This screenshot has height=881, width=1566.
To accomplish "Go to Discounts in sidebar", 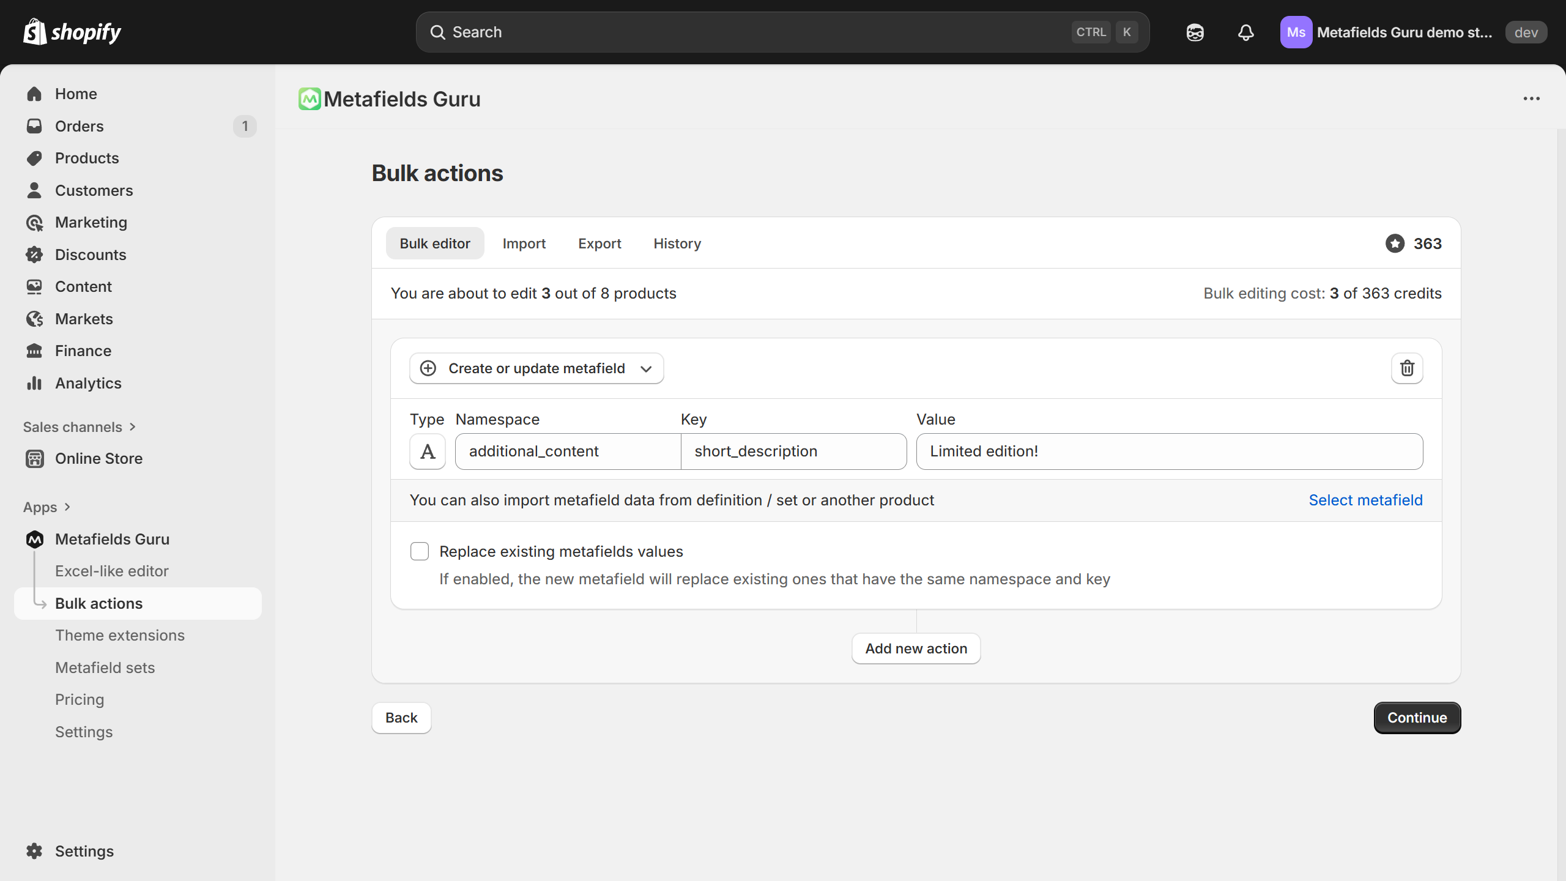I will coord(91,255).
